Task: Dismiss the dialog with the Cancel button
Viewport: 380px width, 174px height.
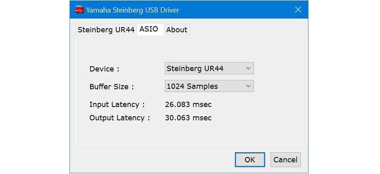Action: 285,159
